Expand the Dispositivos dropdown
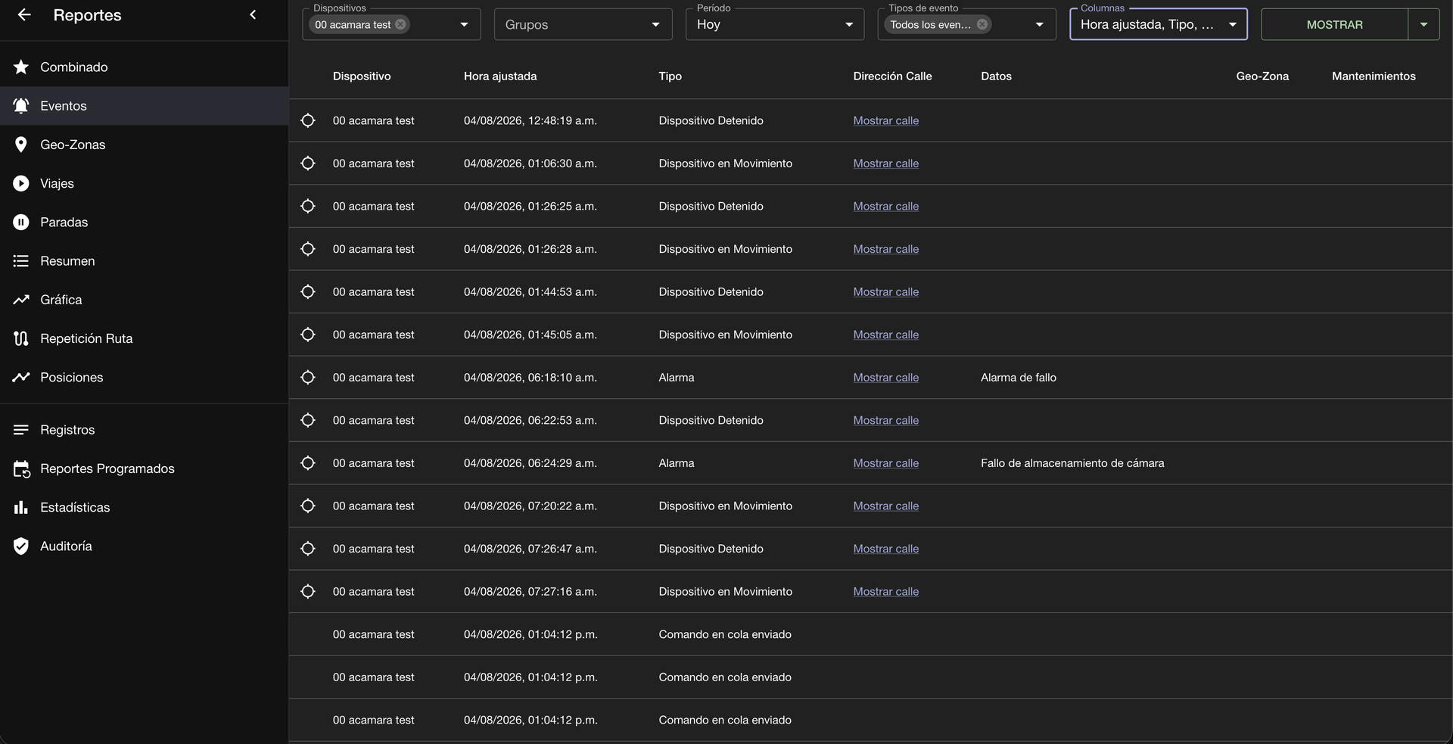This screenshot has width=1453, height=744. click(464, 25)
